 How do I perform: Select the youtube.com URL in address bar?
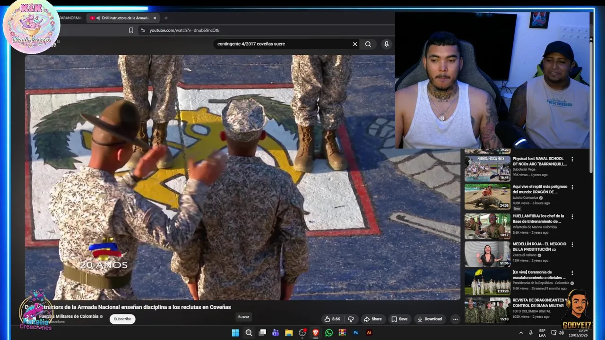(184, 30)
